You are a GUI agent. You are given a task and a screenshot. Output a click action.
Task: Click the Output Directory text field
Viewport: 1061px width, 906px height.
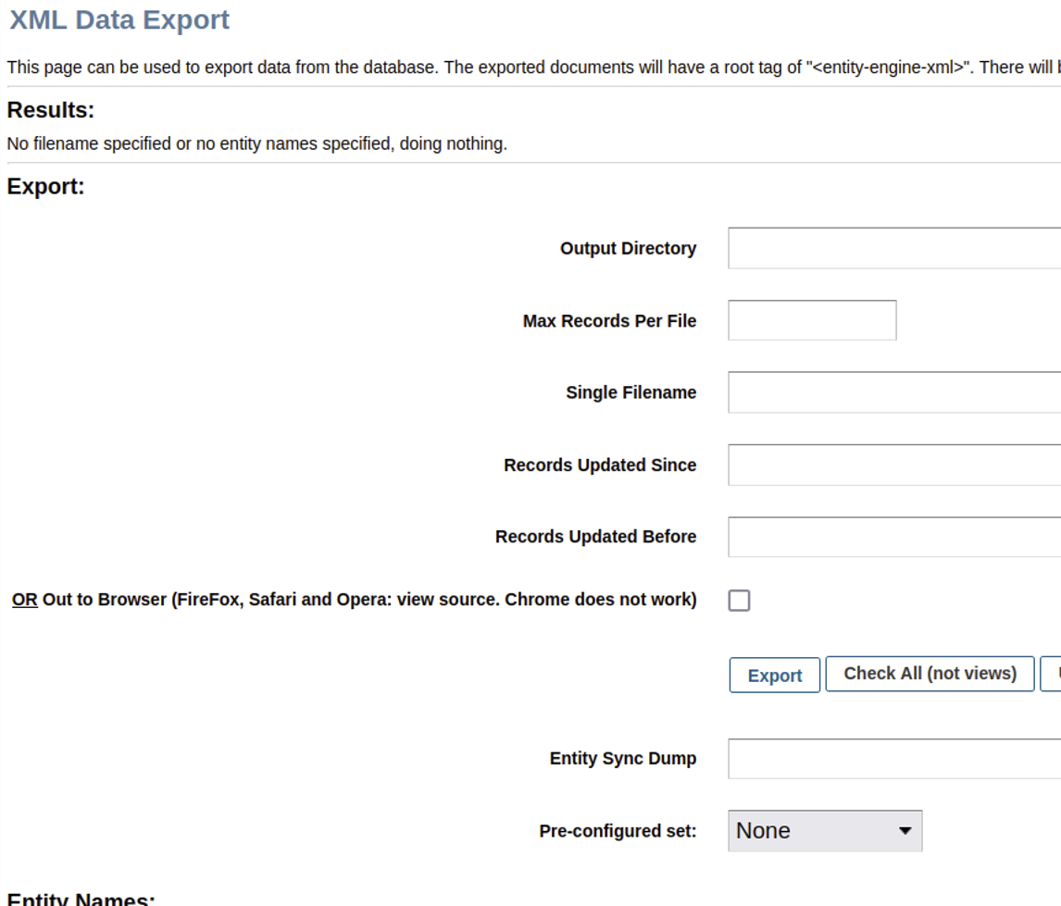coord(894,248)
